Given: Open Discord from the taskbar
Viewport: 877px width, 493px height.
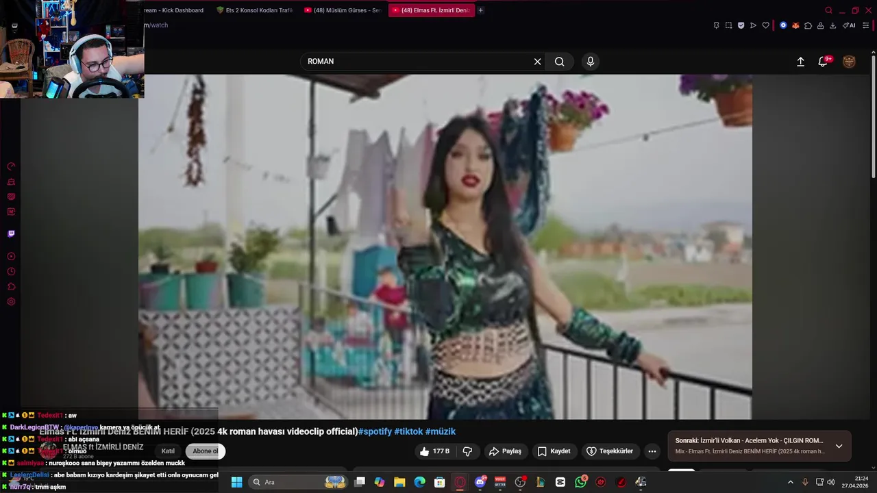Looking at the screenshot, I should (x=480, y=482).
